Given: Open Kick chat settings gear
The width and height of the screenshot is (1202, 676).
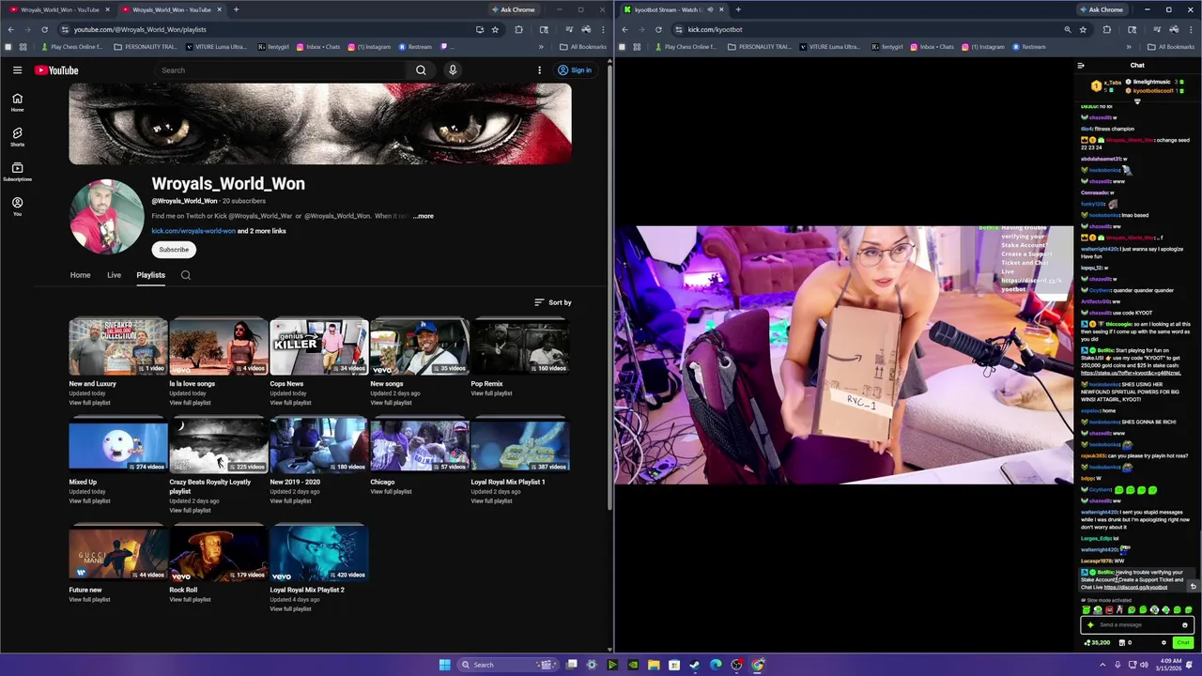Looking at the screenshot, I should tap(1163, 643).
